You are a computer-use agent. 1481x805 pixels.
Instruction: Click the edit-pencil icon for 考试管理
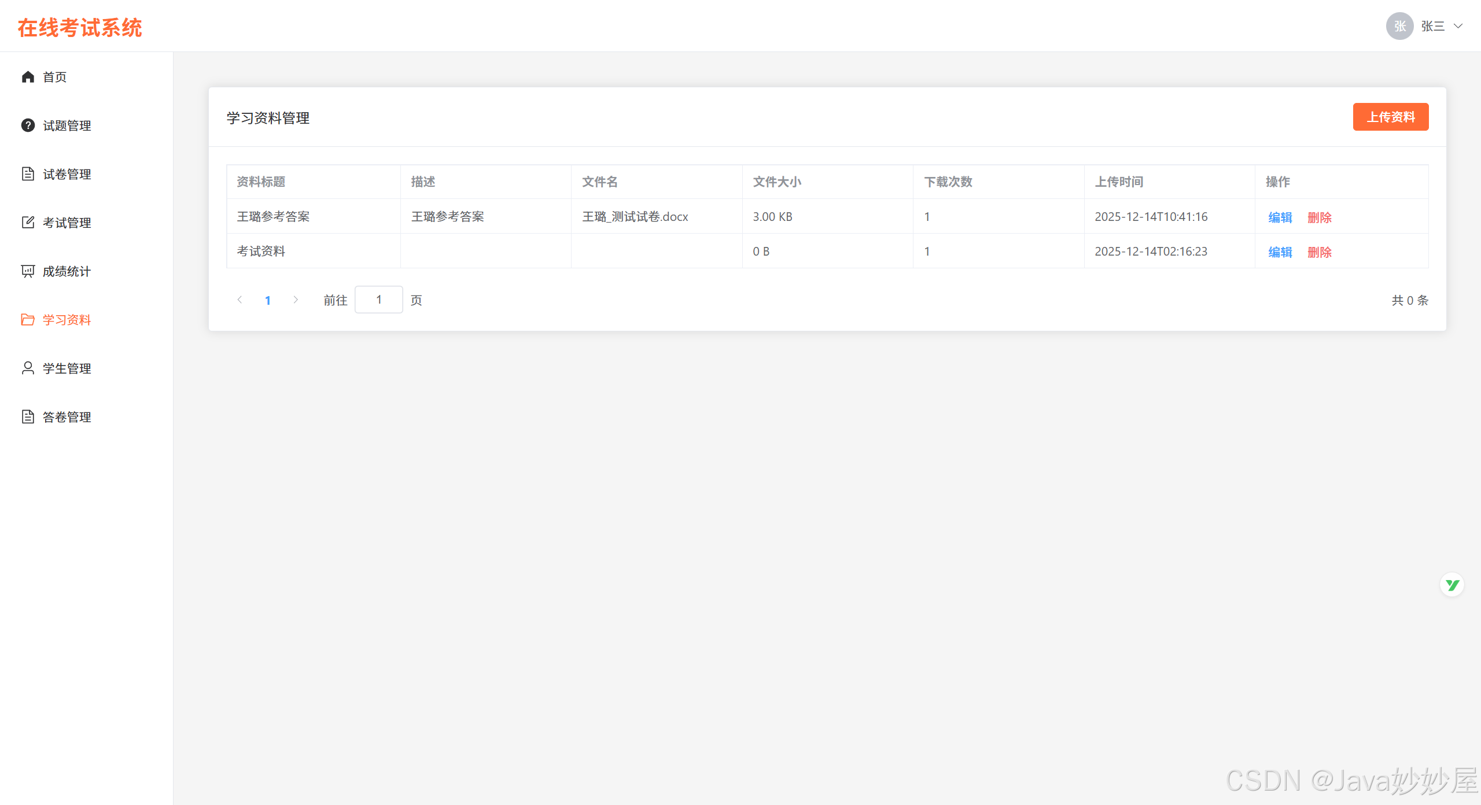tap(28, 223)
